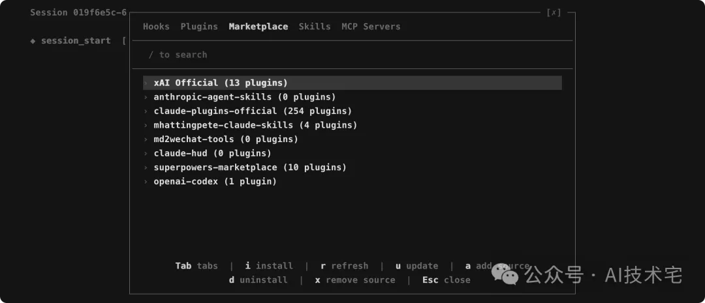Select 'claude-hud (0 plugins)' row
This screenshot has height=303, width=705.
click(x=352, y=154)
